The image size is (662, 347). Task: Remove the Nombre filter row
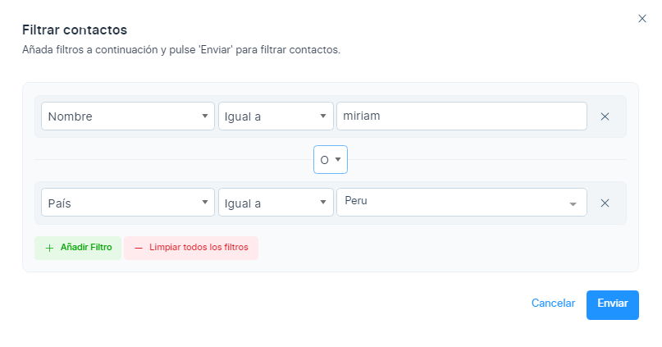605,116
